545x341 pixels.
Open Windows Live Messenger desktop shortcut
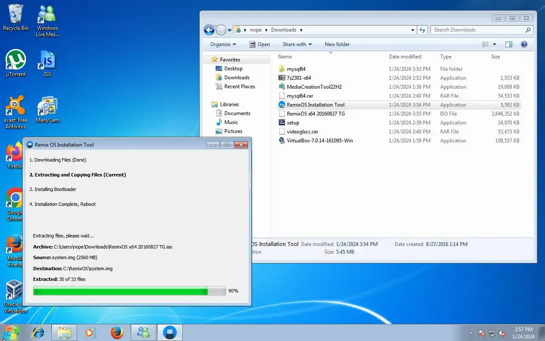[47, 21]
